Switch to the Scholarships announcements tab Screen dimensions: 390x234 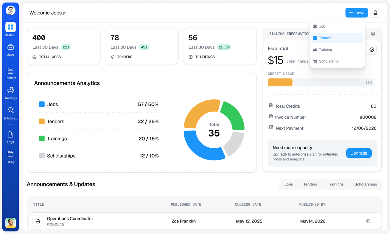pos(365,184)
